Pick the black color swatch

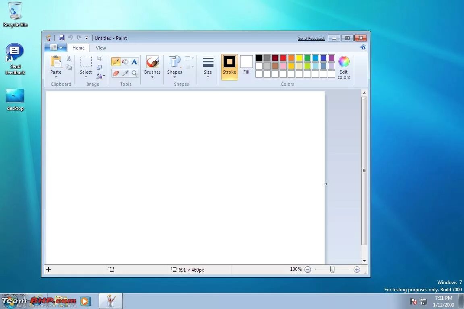tap(259, 58)
